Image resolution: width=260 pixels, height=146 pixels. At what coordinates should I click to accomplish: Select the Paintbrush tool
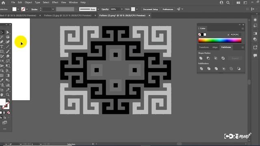8,52
